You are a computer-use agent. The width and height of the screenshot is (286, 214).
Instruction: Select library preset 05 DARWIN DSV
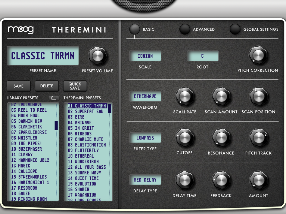[26, 121]
